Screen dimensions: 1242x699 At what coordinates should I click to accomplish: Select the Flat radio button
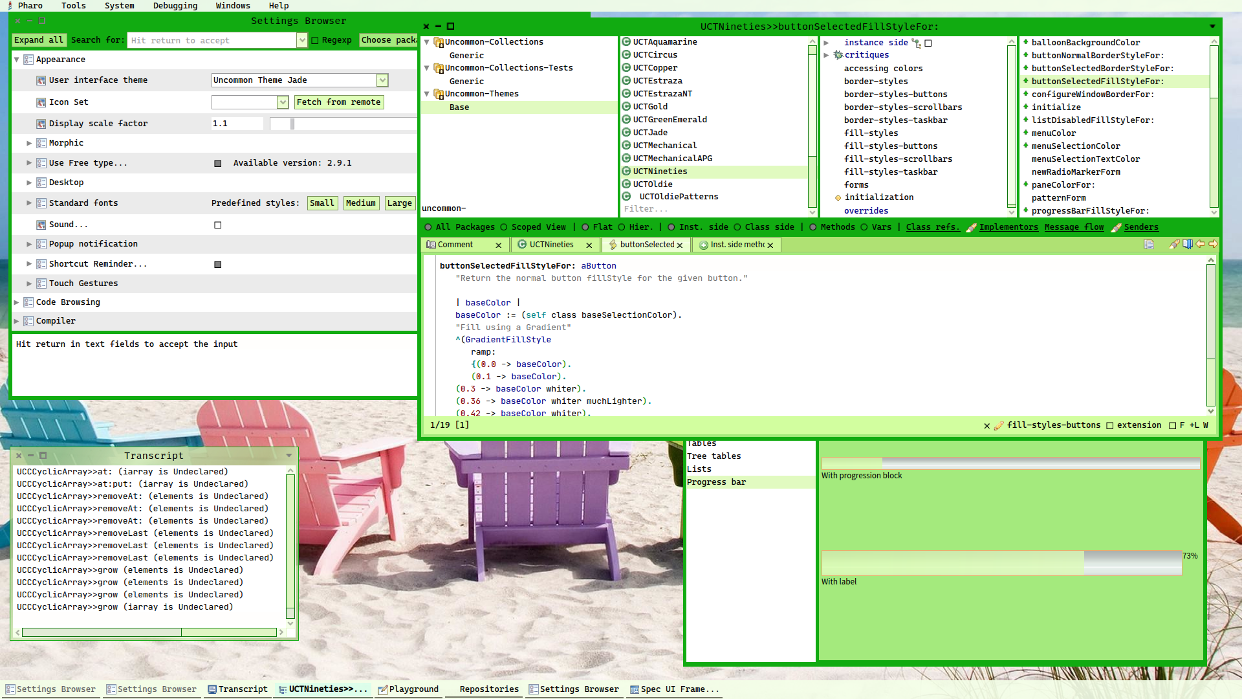585,227
